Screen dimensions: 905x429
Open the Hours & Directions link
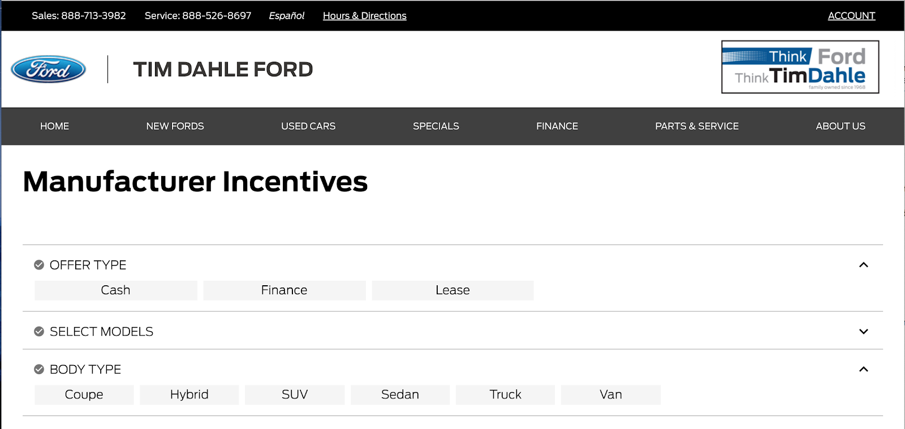coord(365,16)
